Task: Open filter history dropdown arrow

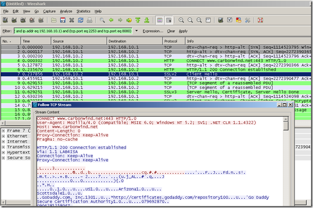Action: (137, 31)
